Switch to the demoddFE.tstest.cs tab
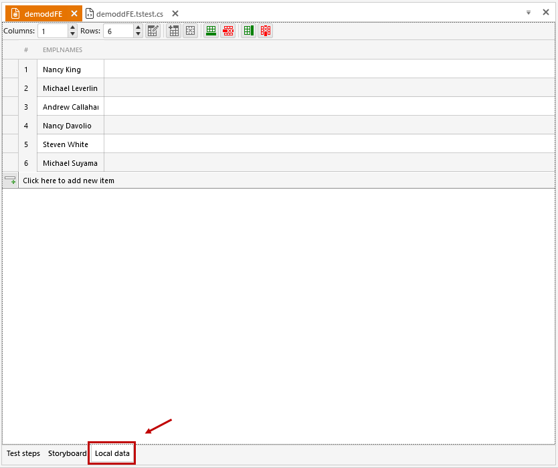558x468 pixels. 129,13
